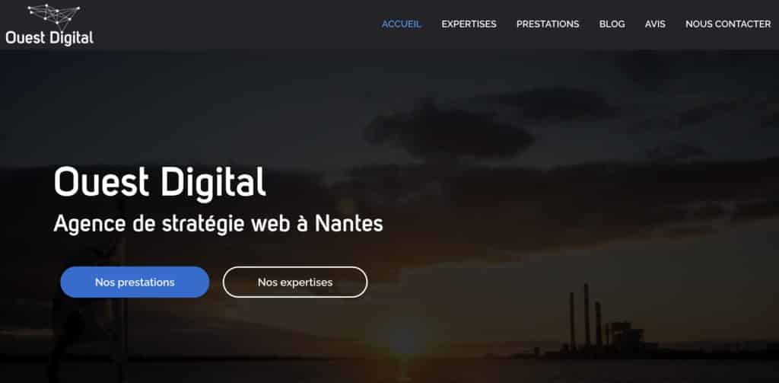Open NOUS CONTACTER in the header
Image resolution: width=779 pixels, height=383 pixels.
pyautogui.click(x=728, y=24)
